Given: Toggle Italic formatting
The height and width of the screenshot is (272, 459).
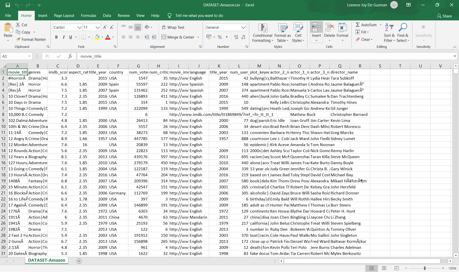Looking at the screenshot, I should click(63, 37).
